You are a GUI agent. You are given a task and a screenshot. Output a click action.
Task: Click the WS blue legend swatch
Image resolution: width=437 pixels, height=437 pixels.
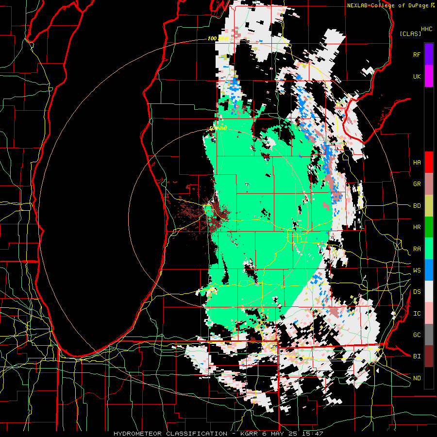pyautogui.click(x=429, y=270)
